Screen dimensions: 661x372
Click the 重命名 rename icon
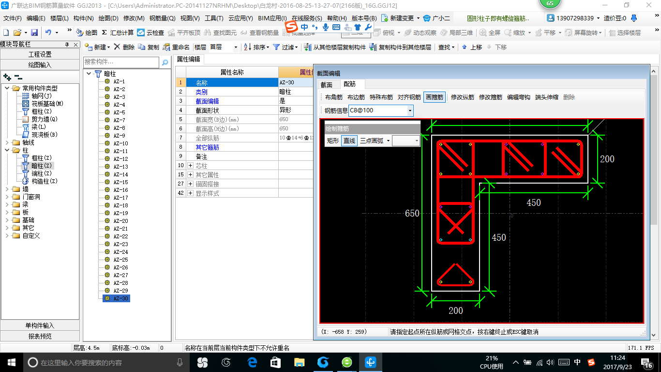point(166,47)
